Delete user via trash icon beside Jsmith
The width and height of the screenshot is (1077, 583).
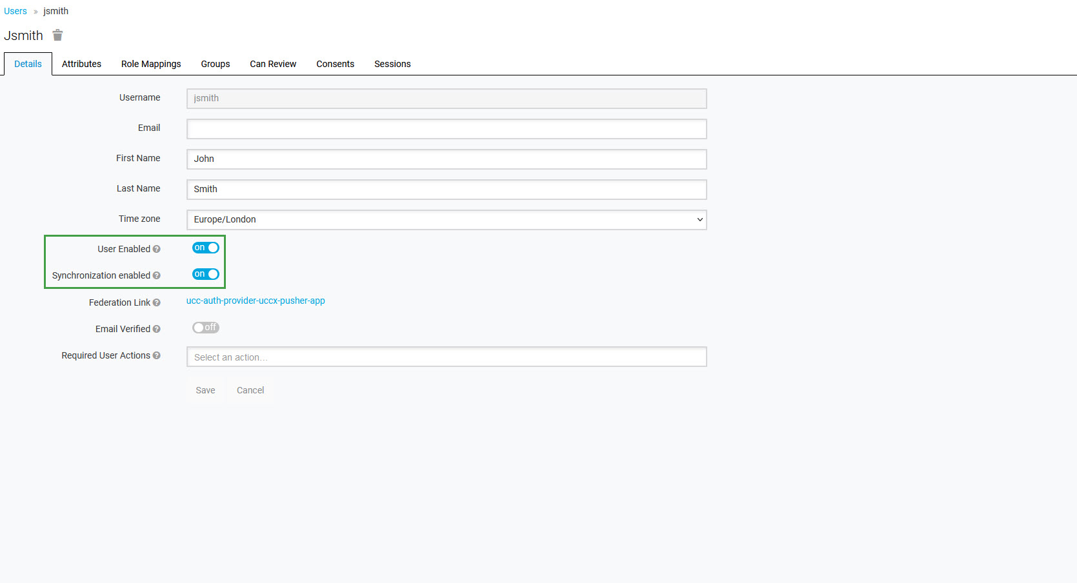[x=57, y=35]
